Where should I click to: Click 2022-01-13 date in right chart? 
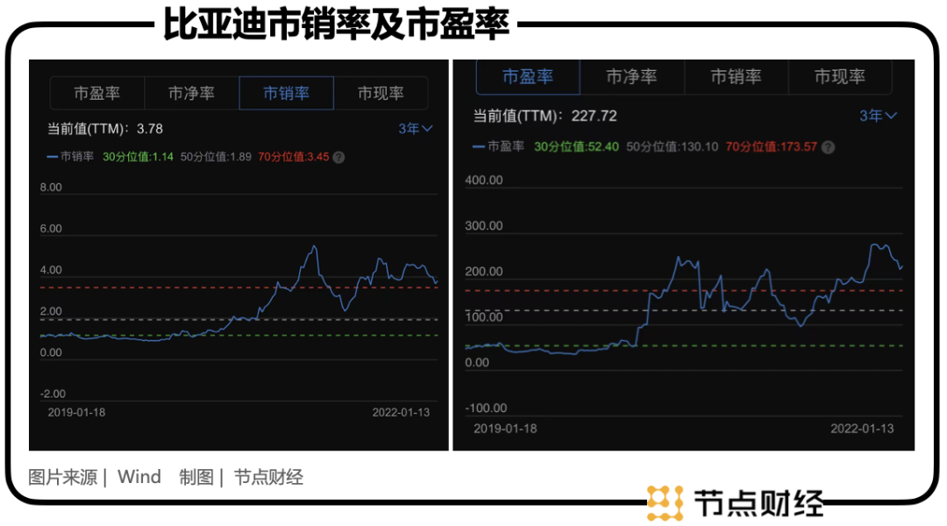pos(862,429)
